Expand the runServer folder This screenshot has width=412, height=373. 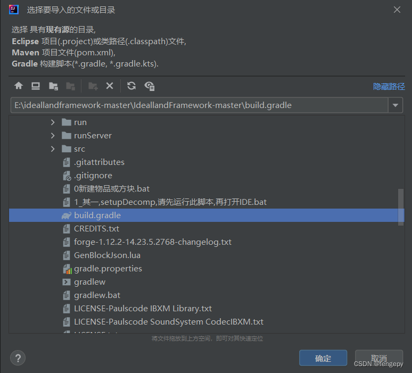point(53,136)
